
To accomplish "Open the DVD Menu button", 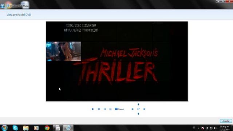I will click(119, 109).
